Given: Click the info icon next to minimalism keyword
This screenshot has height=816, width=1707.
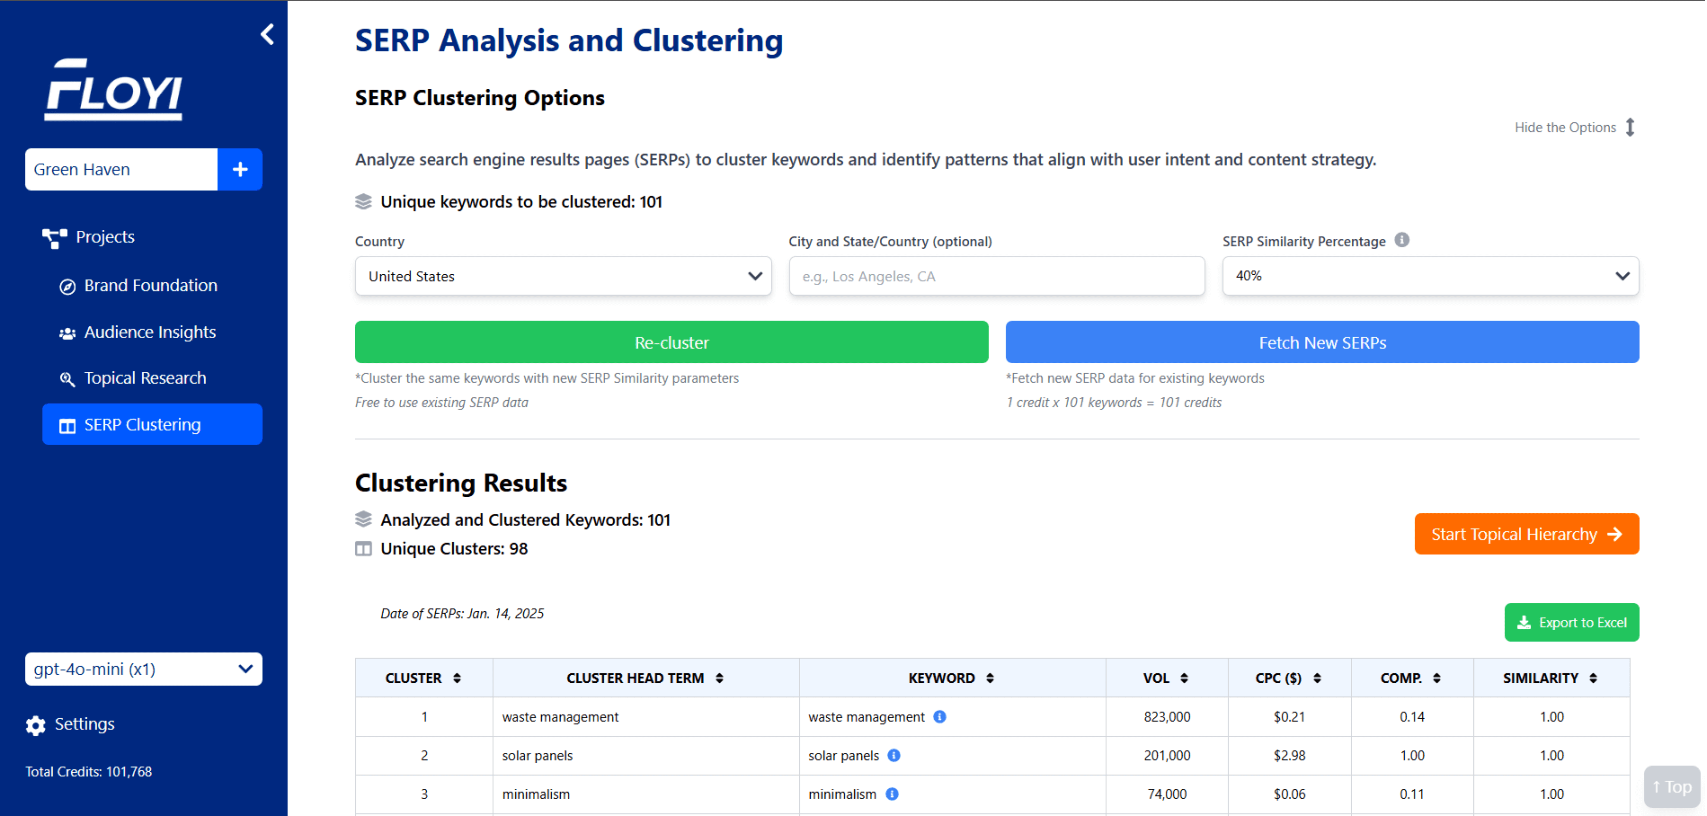Looking at the screenshot, I should 892,794.
